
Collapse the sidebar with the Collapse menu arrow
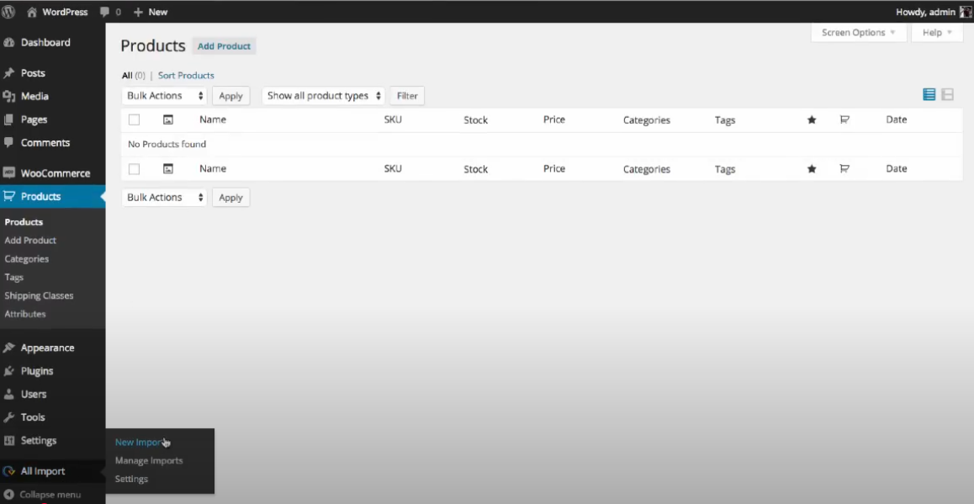pyautogui.click(x=8, y=495)
